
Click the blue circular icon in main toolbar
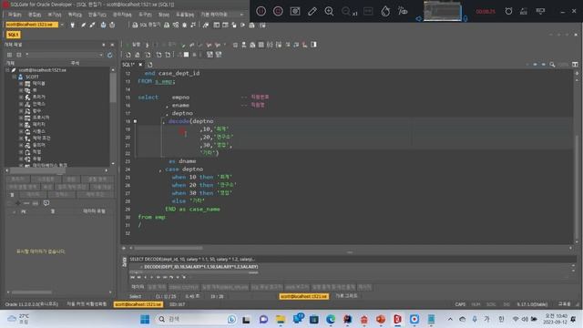tap(103, 25)
